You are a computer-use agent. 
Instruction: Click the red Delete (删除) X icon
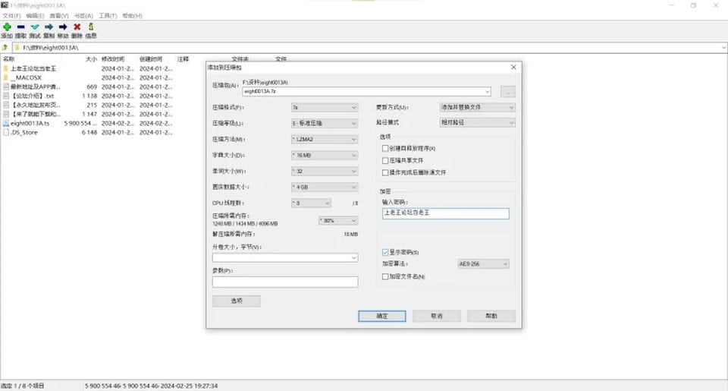coord(77,27)
